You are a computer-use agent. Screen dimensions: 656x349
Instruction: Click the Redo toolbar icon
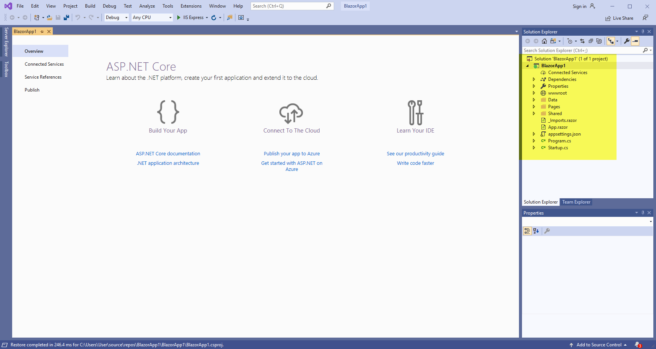tap(91, 17)
